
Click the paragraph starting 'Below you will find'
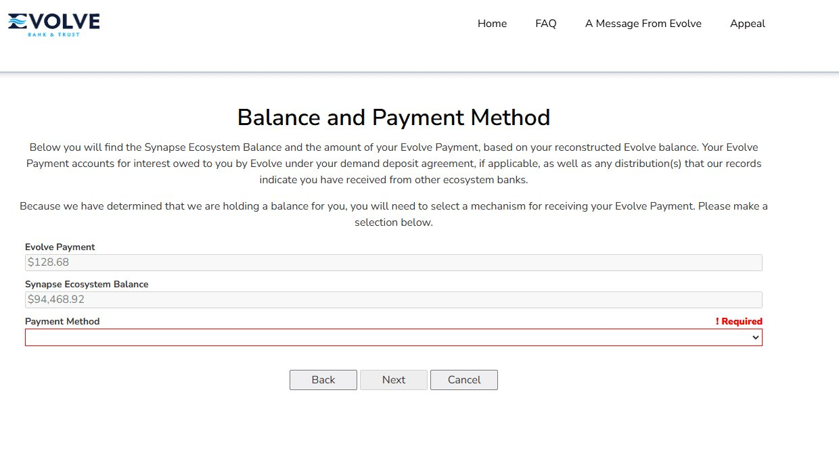pyautogui.click(x=394, y=164)
